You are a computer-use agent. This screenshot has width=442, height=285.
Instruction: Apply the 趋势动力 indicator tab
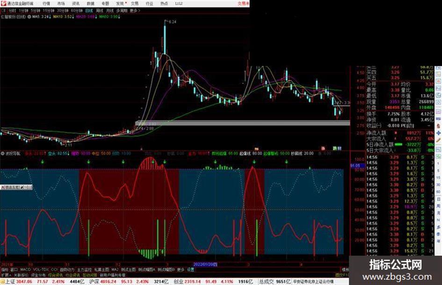(67, 270)
